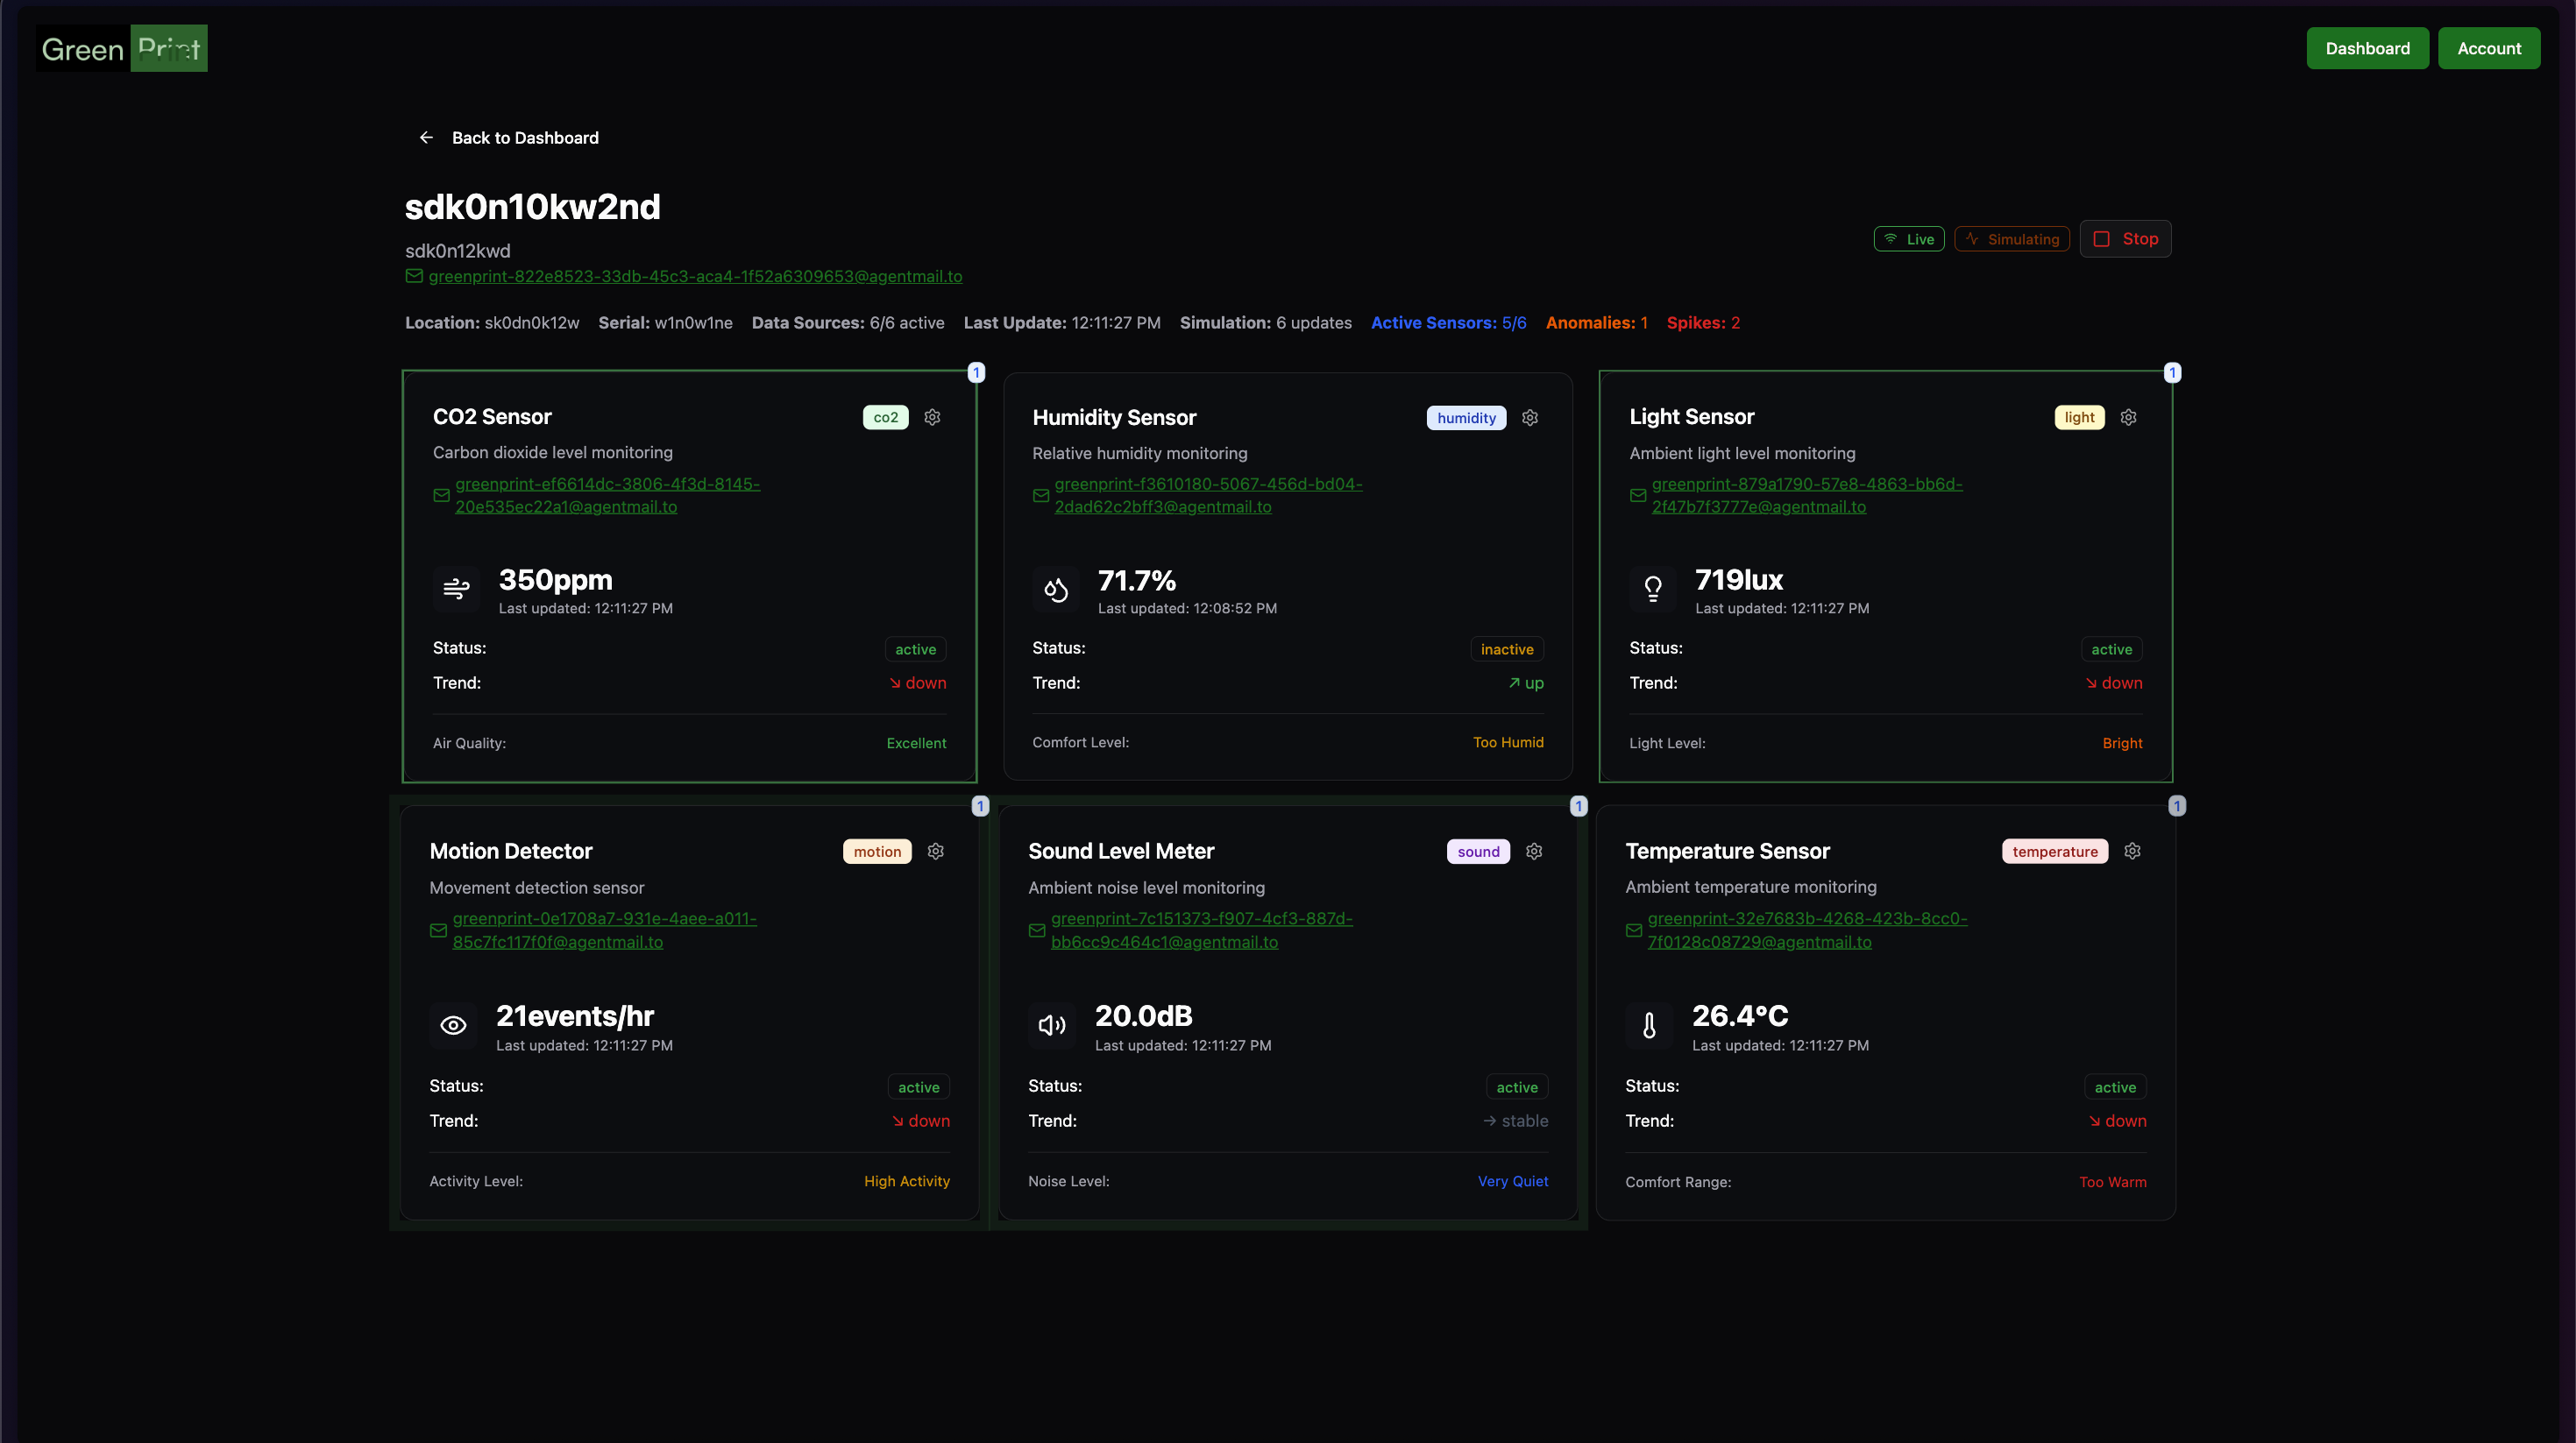Toggle the Live connection badge
The width and height of the screenshot is (2576, 1443).
pos(1908,239)
